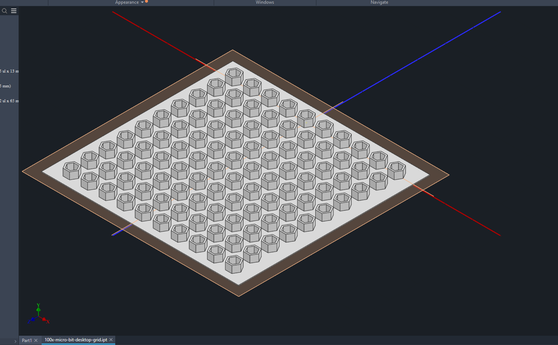The image size is (558, 345).
Task: Click the Windows panel label
Action: (265, 2)
